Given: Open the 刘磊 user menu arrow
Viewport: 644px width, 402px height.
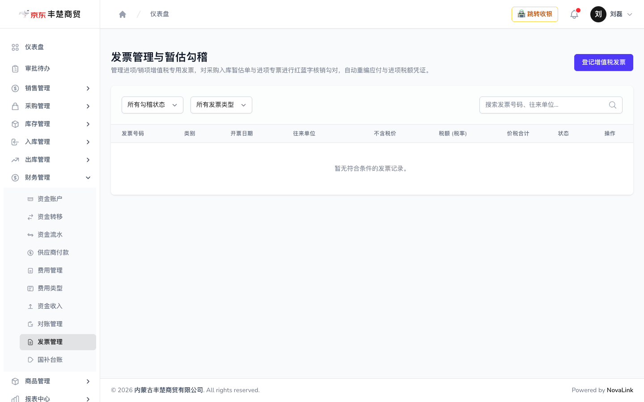Looking at the screenshot, I should [630, 14].
